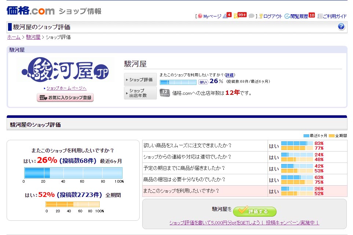Click the 価格.com logo
353x235 pixels.
pyautogui.click(x=30, y=11)
